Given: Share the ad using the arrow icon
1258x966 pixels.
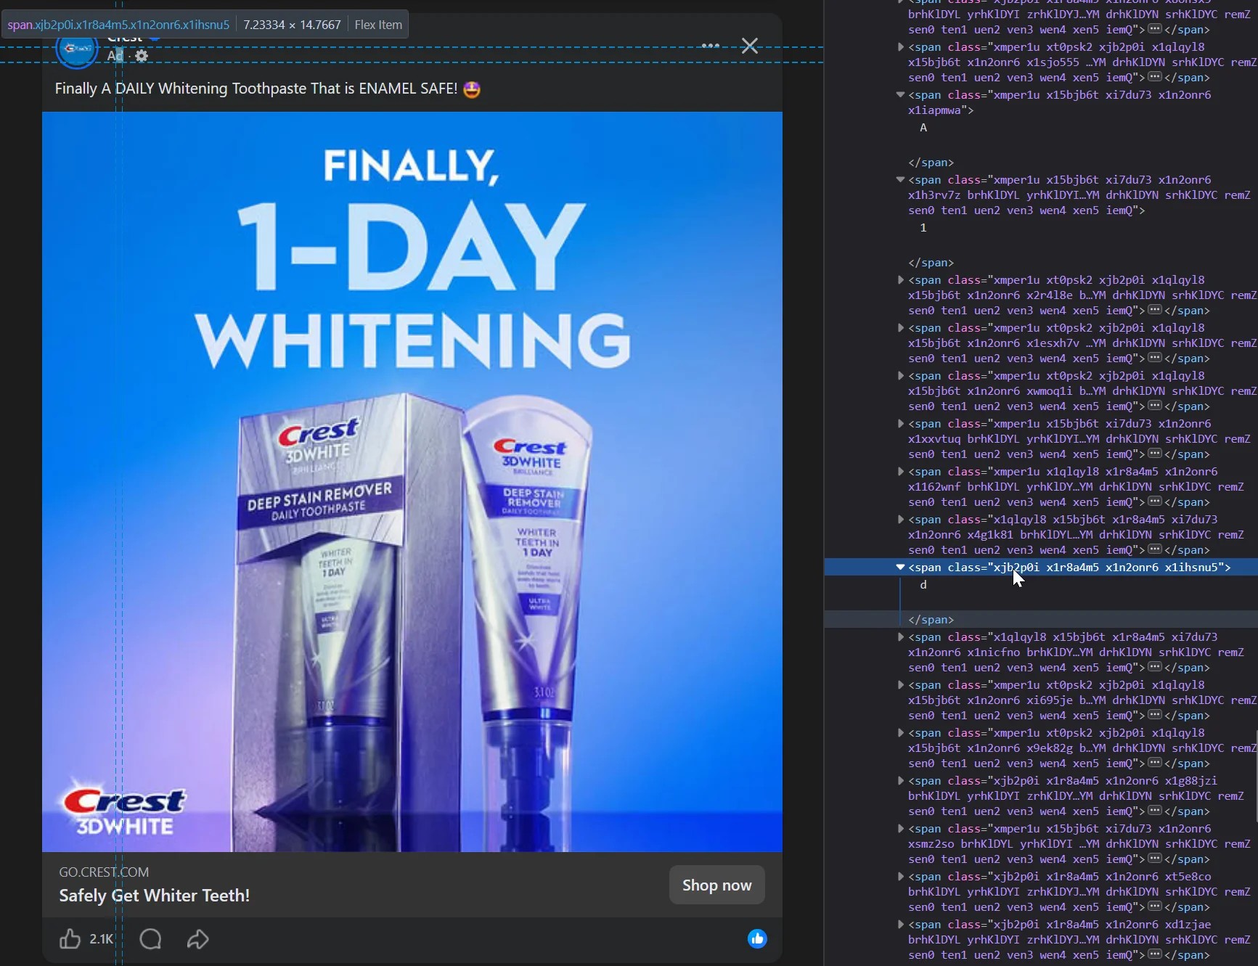Looking at the screenshot, I should pos(197,939).
